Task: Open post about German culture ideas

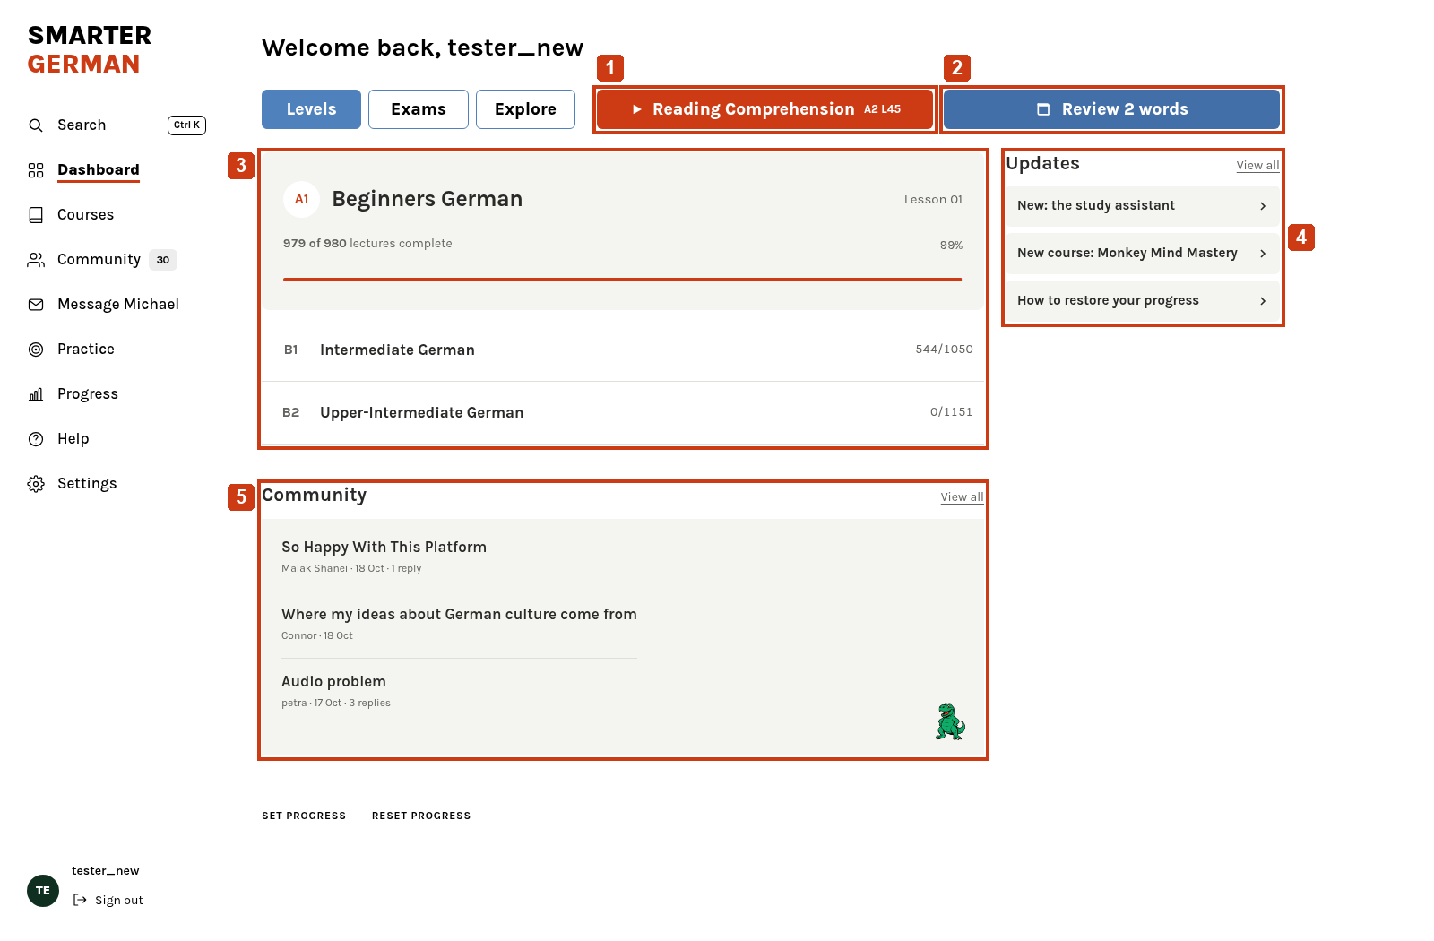Action: point(459,615)
